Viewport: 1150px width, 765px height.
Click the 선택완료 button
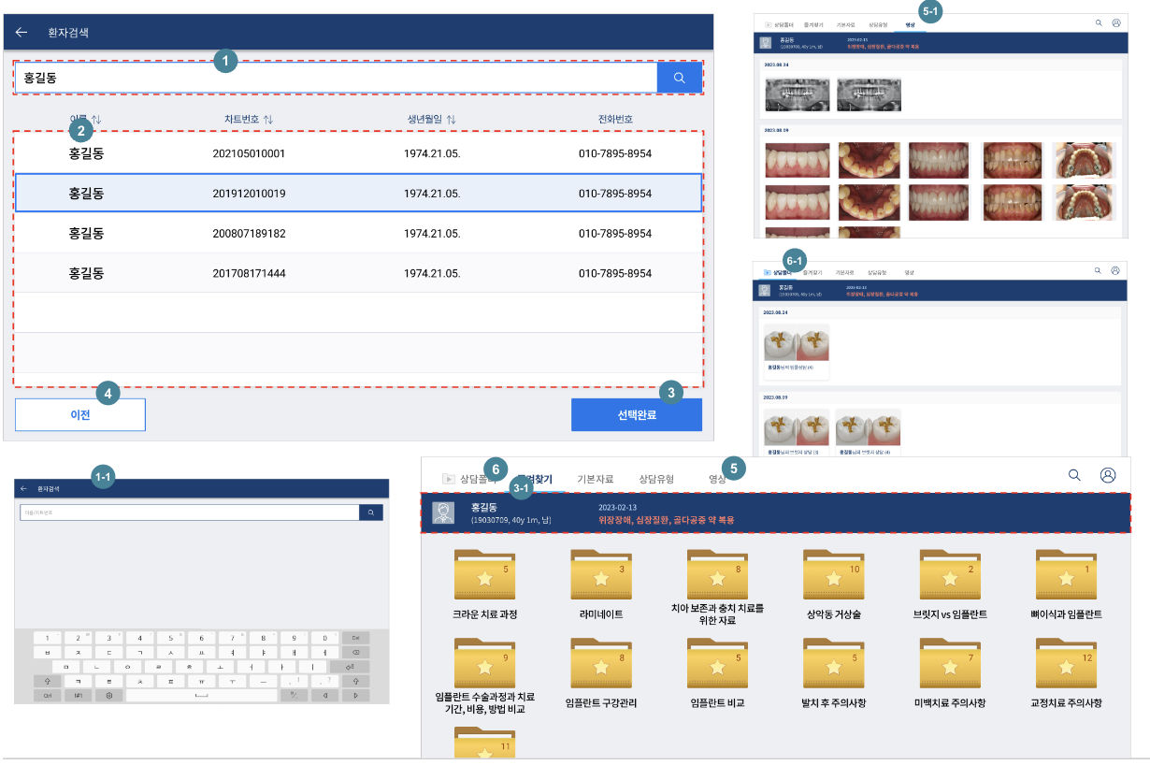pyautogui.click(x=637, y=415)
